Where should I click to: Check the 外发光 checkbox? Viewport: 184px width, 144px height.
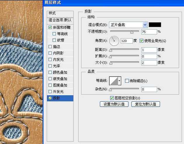click(x=50, y=91)
